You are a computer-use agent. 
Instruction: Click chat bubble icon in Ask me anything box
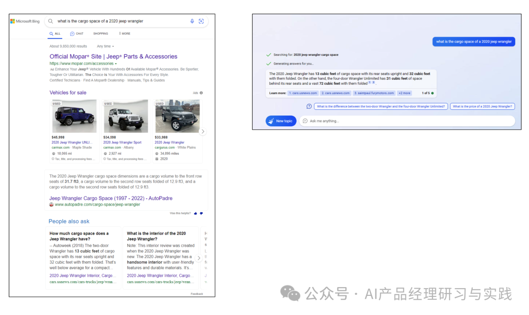pos(305,121)
